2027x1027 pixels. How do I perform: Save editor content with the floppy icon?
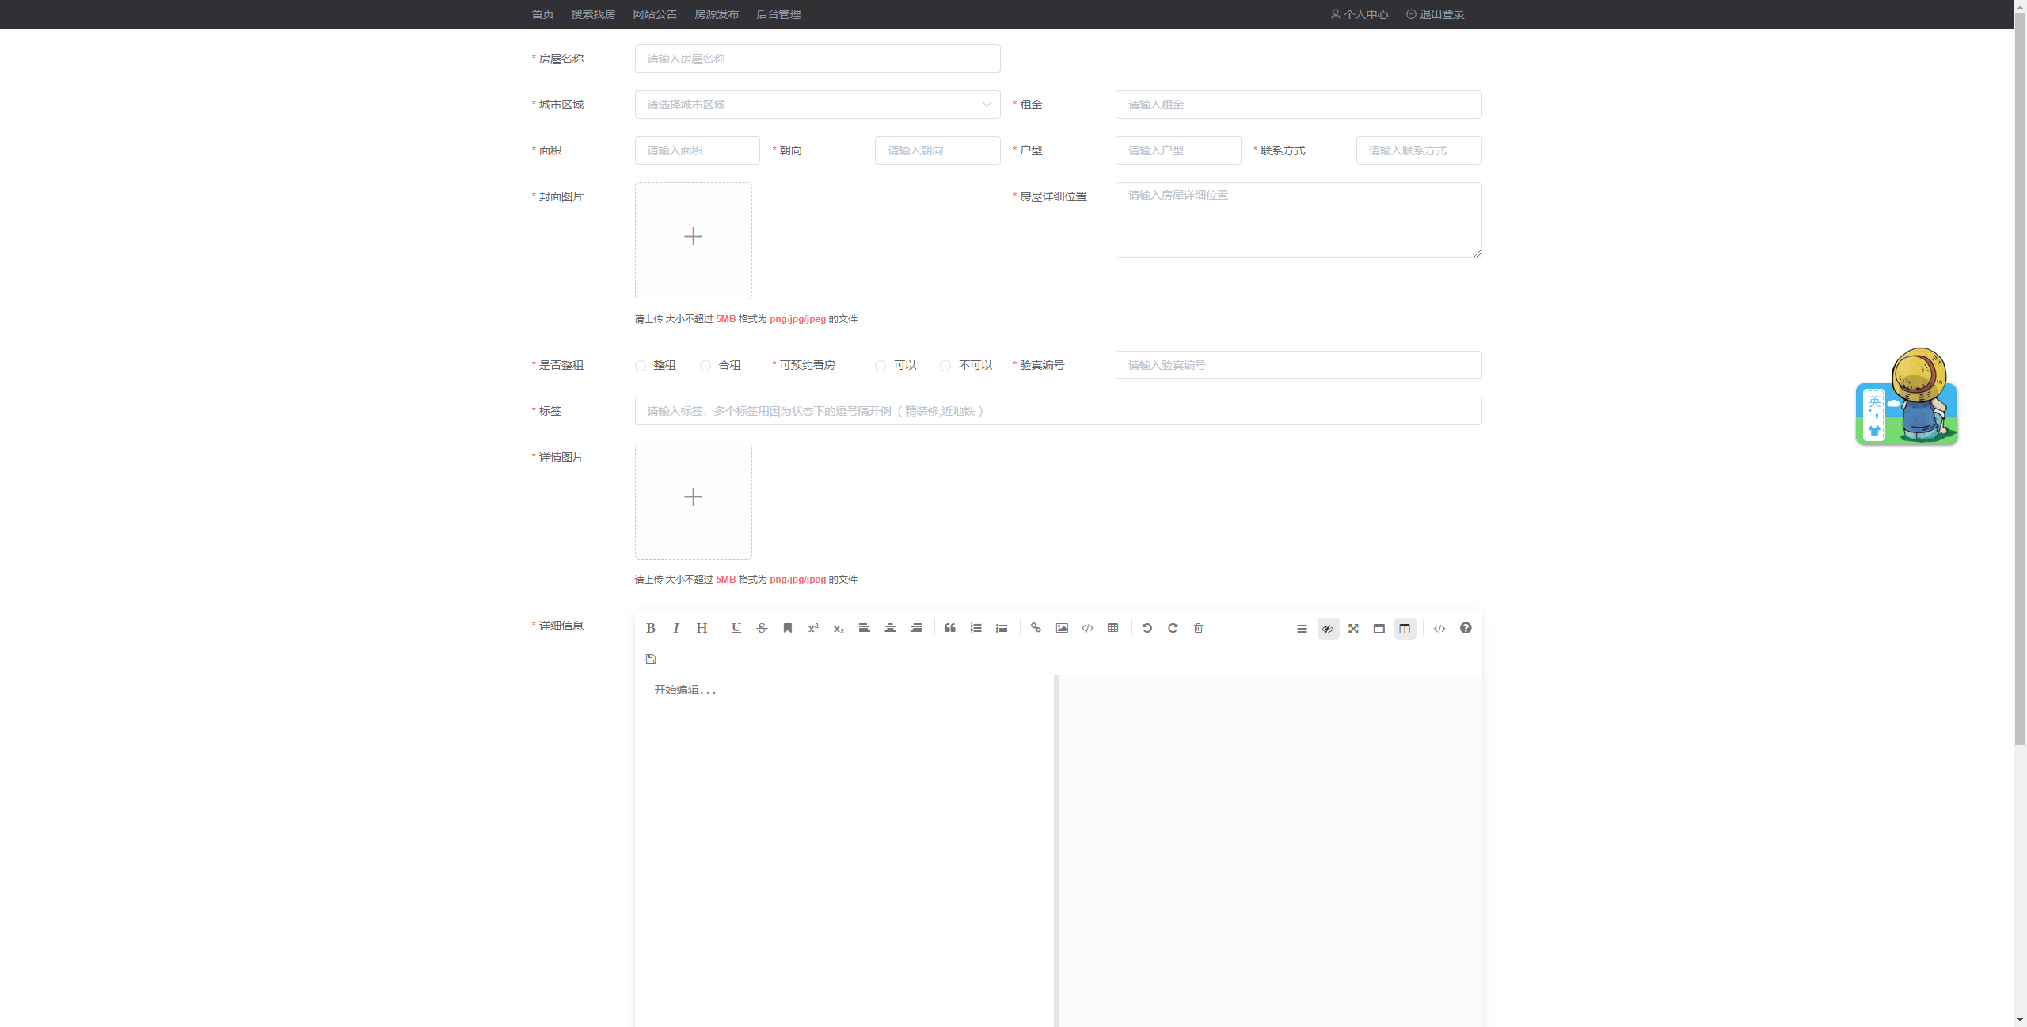click(x=651, y=659)
